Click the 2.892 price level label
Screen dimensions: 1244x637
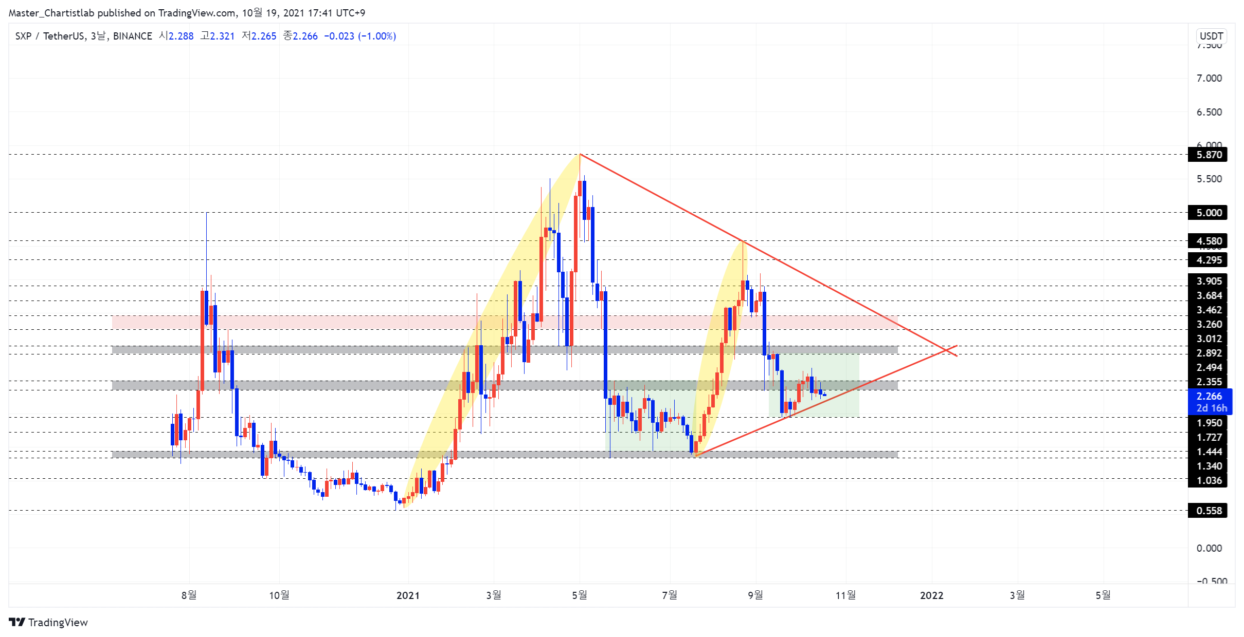click(1207, 353)
